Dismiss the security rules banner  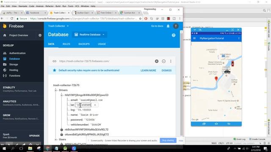[x=166, y=71]
